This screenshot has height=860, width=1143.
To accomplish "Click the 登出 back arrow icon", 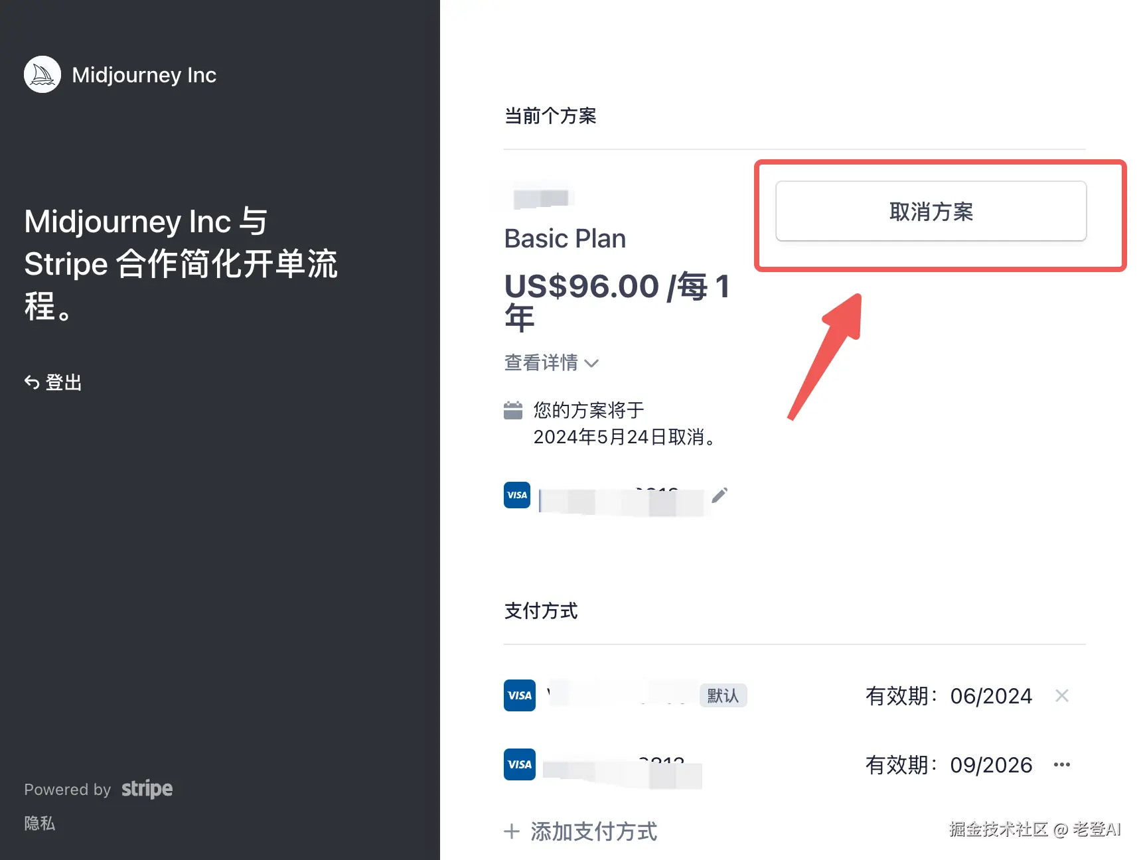I will coord(31,382).
